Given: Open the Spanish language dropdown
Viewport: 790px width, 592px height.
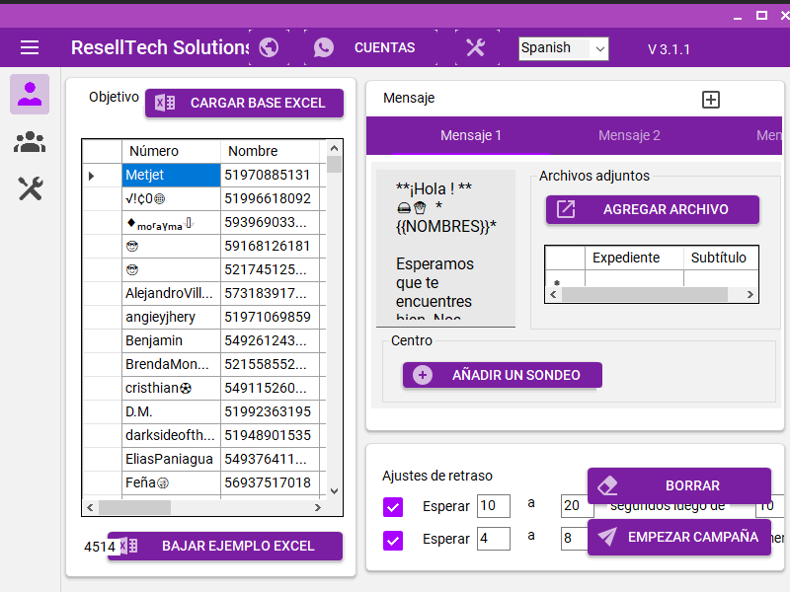Looking at the screenshot, I should tap(563, 48).
